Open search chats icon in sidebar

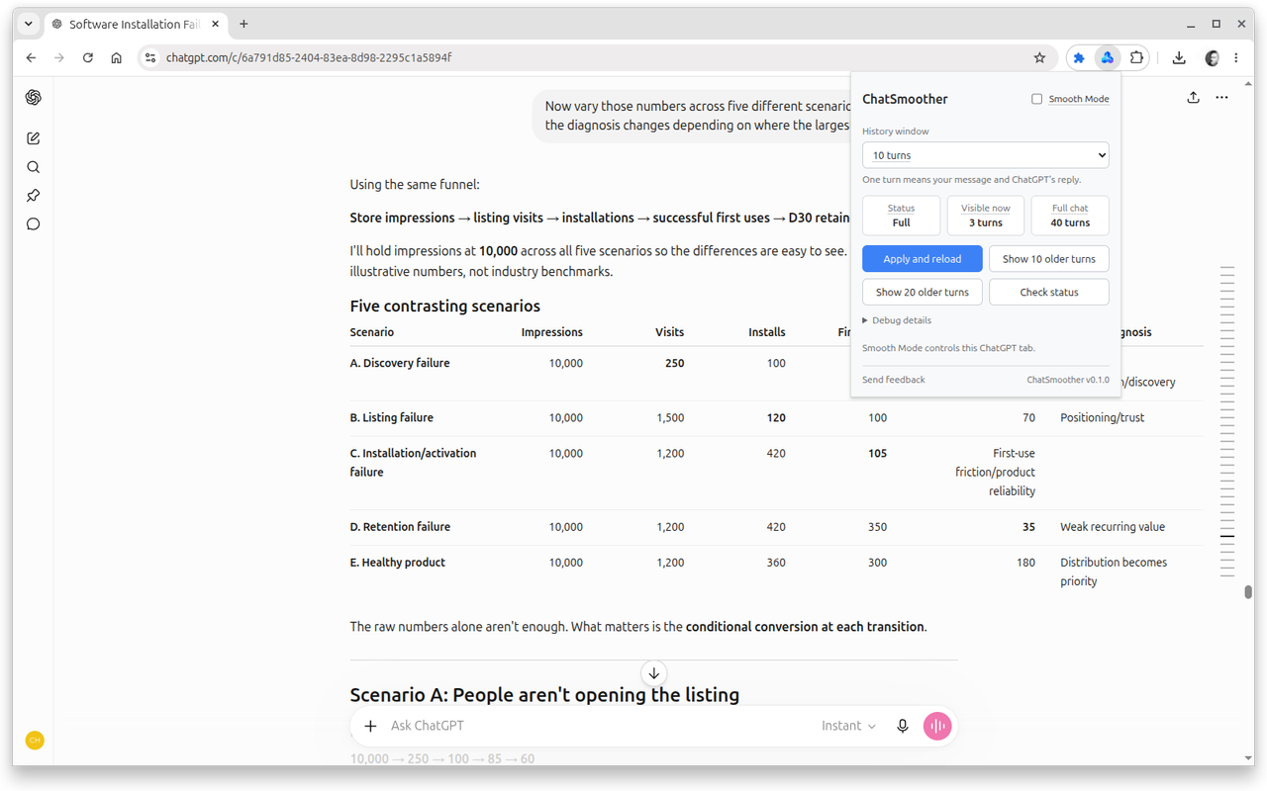pos(34,167)
